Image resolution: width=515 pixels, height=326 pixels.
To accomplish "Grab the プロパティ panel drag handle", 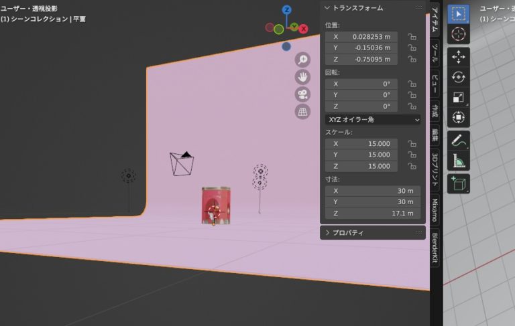I will click(x=418, y=232).
